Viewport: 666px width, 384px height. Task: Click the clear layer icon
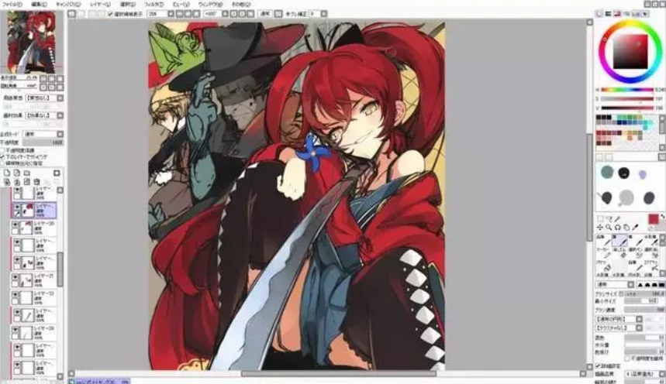point(27,182)
